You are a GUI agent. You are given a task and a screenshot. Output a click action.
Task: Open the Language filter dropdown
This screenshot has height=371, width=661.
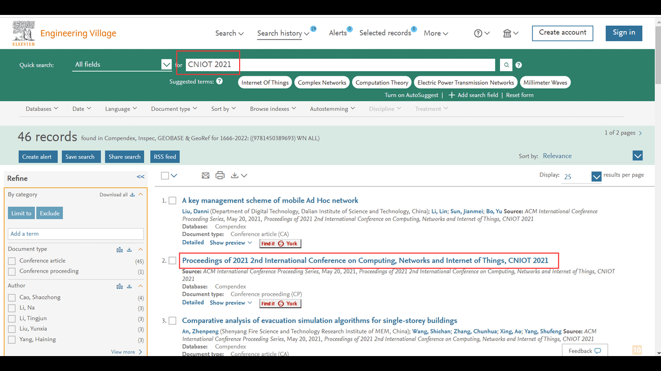pos(121,109)
